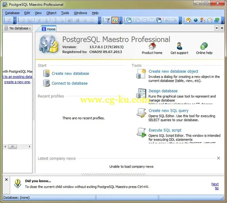Click the 'Connect to database' link

[70, 83]
